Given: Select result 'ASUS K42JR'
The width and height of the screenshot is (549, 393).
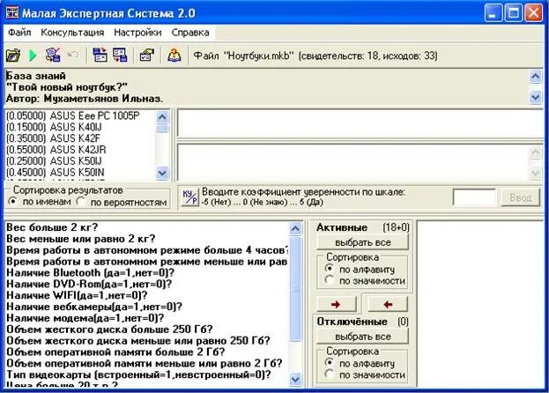Looking at the screenshot, I should (56, 150).
